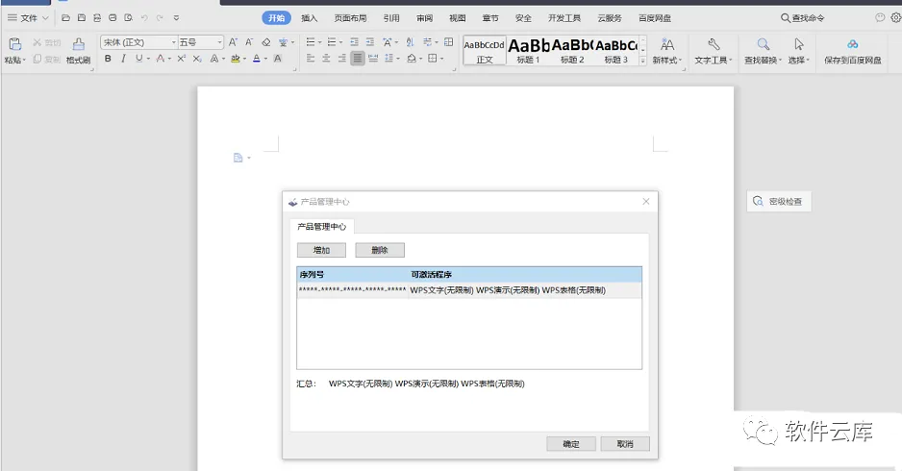Viewport: 902px width, 471px height.
Task: Apply subscript formatting
Action: [x=197, y=58]
